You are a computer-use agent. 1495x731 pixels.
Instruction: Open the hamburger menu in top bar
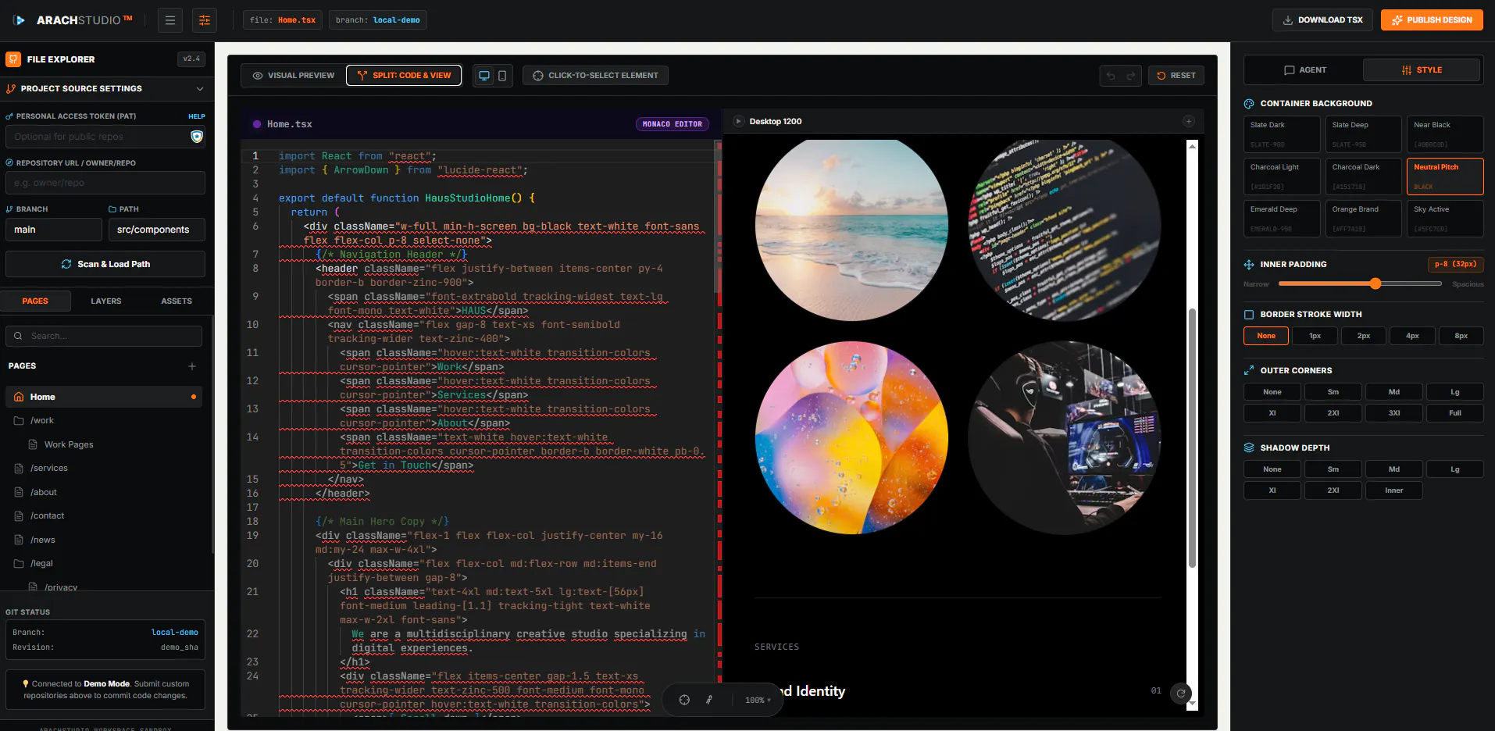(x=169, y=20)
